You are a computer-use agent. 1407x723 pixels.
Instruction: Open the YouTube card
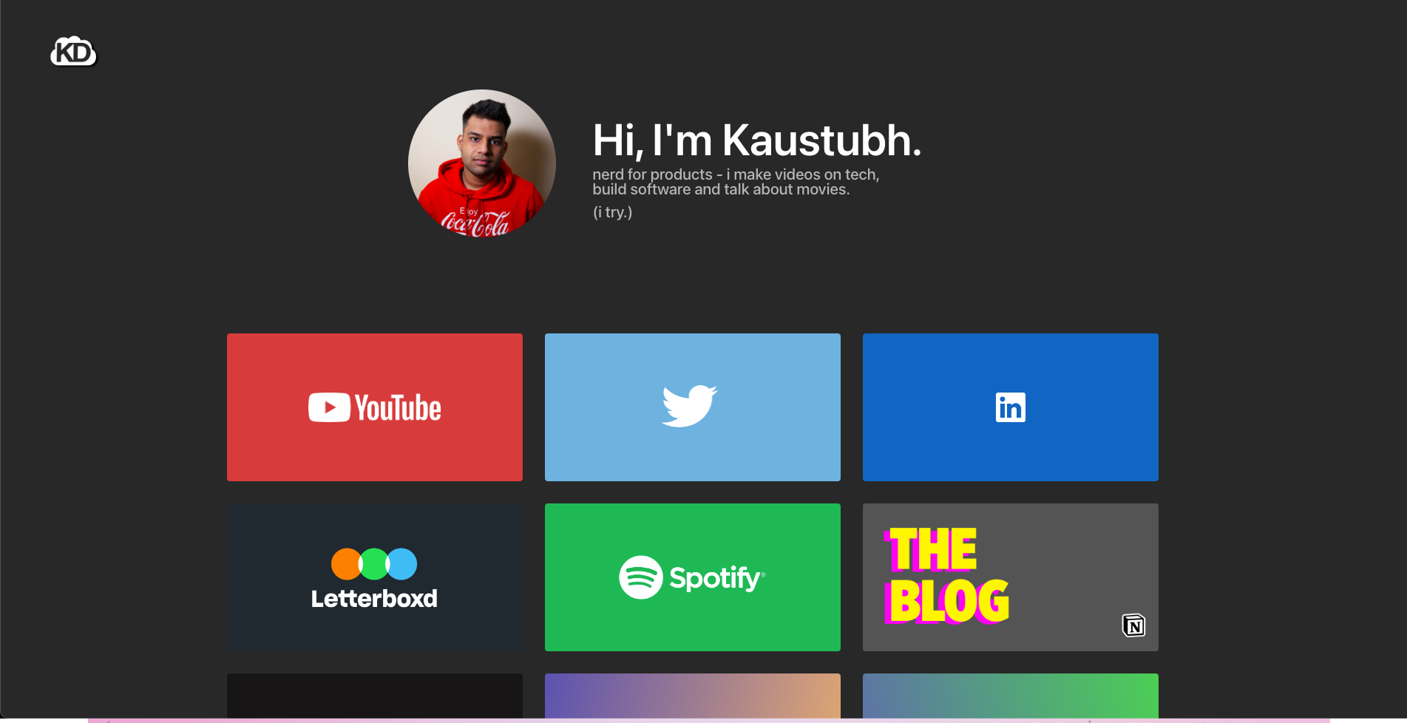(x=375, y=407)
